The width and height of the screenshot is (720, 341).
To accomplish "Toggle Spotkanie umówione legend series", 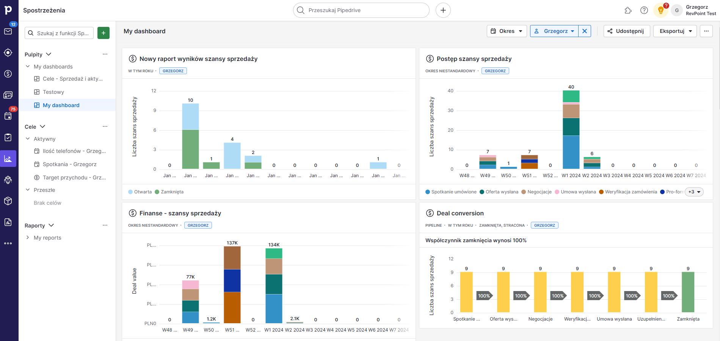I will click(451, 192).
